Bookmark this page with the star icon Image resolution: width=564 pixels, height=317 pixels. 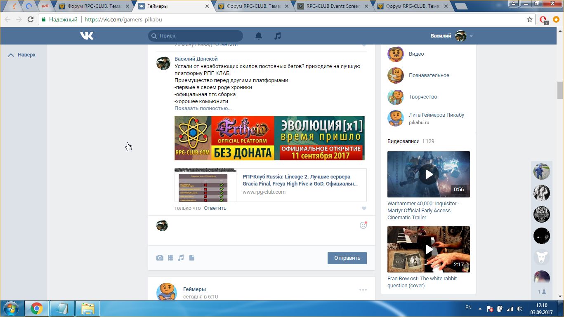530,19
